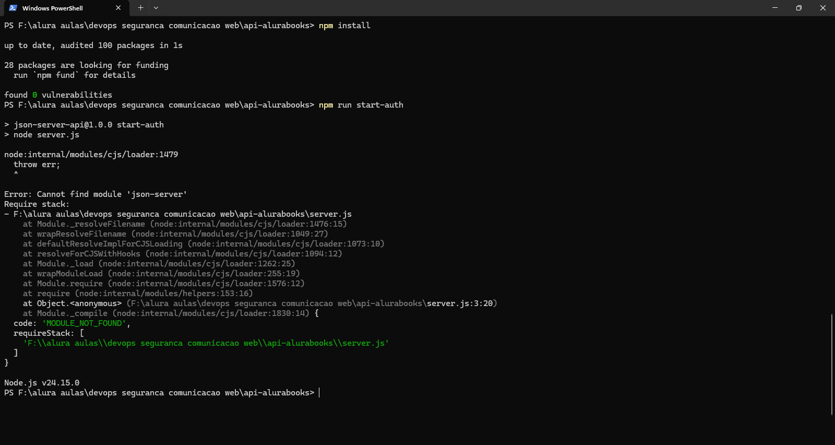
Task: Click the 'npm install' command text
Action: 344,26
